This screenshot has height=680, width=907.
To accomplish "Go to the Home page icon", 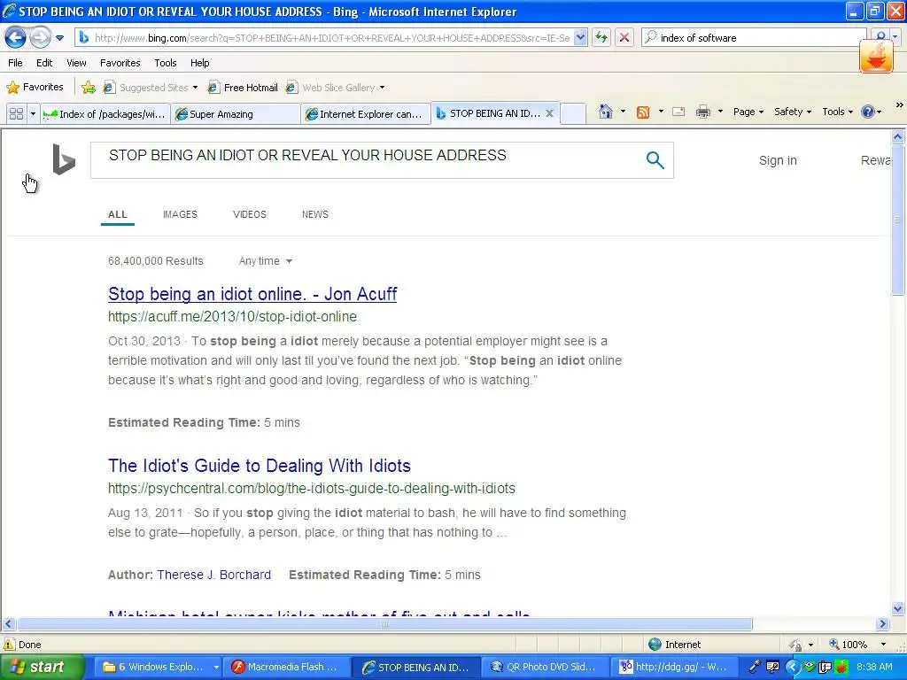I will (x=606, y=112).
